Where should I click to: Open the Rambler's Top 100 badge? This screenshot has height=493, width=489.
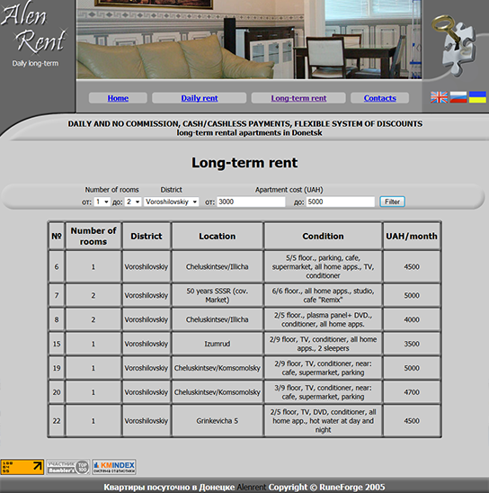(68, 467)
